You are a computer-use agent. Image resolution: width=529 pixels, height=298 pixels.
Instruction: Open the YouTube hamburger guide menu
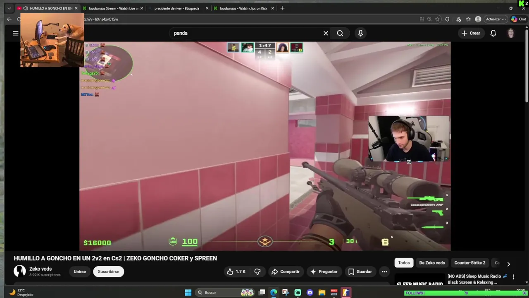pos(16,33)
